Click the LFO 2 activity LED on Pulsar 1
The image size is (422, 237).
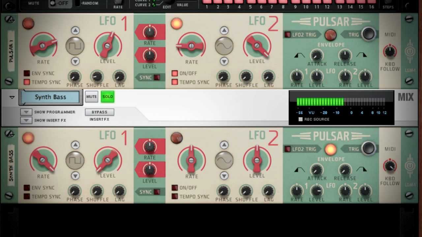(x=177, y=24)
